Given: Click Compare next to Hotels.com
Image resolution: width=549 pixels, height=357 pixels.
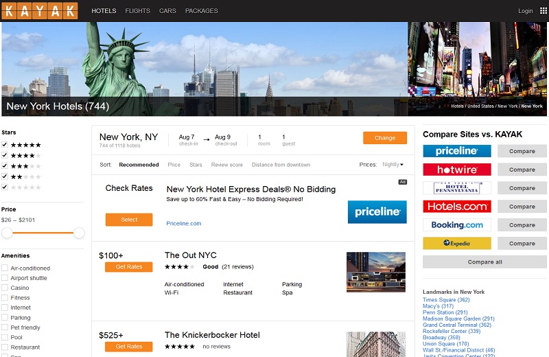Looking at the screenshot, I should [522, 207].
